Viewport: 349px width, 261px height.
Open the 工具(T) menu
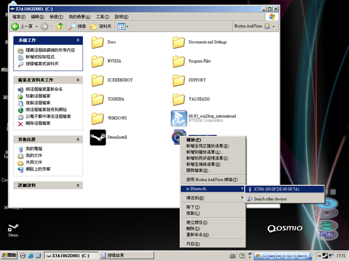click(103, 17)
